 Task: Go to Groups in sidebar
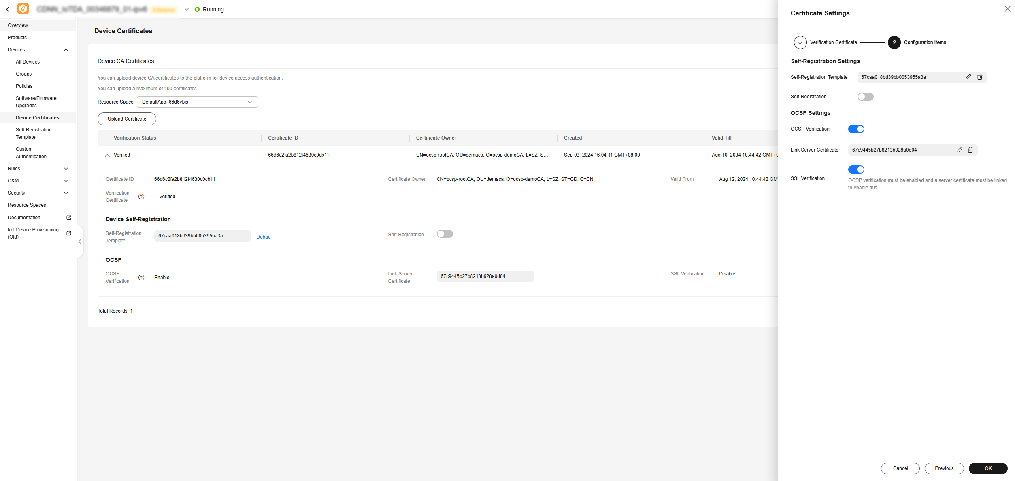(23, 74)
